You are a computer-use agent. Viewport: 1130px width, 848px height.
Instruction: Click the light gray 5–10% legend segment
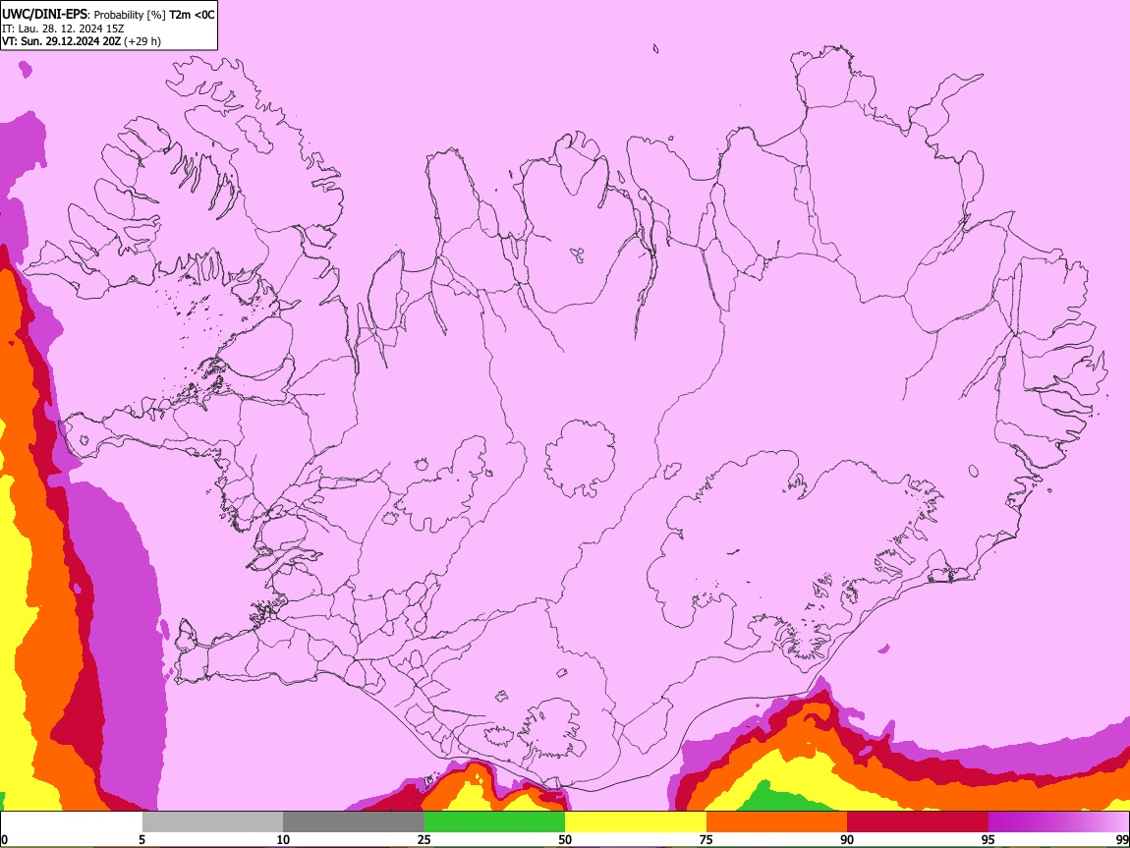point(212,821)
